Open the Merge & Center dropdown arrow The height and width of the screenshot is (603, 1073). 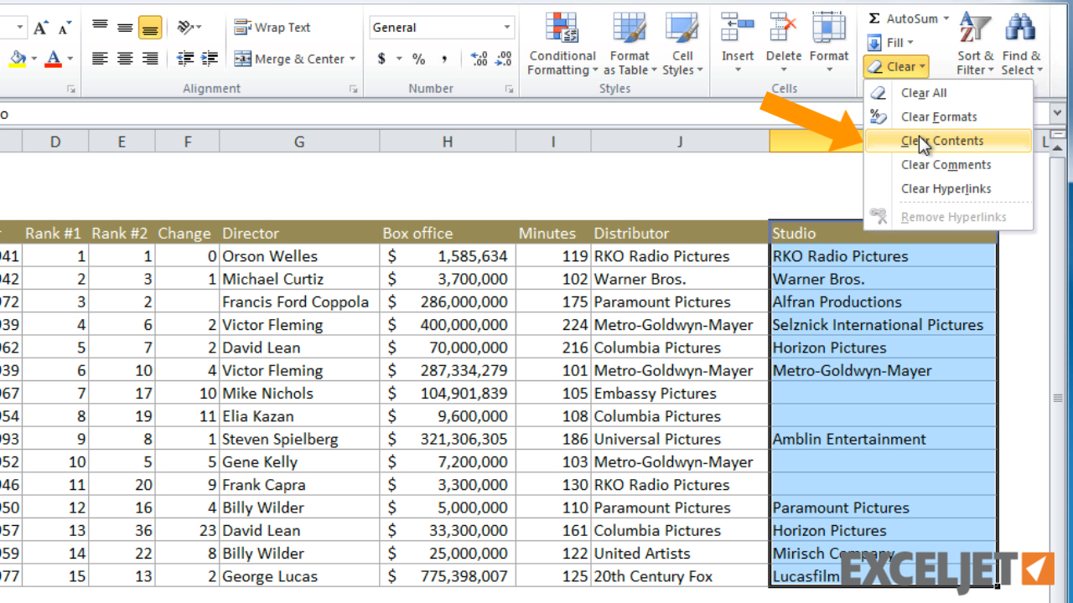(x=350, y=59)
